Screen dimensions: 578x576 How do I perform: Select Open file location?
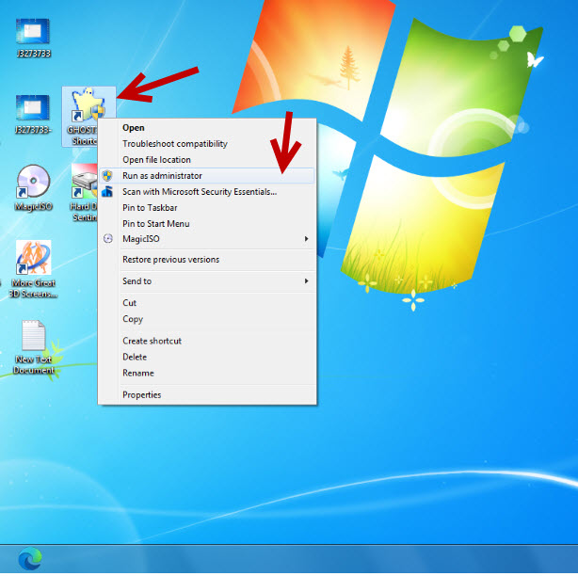point(156,160)
